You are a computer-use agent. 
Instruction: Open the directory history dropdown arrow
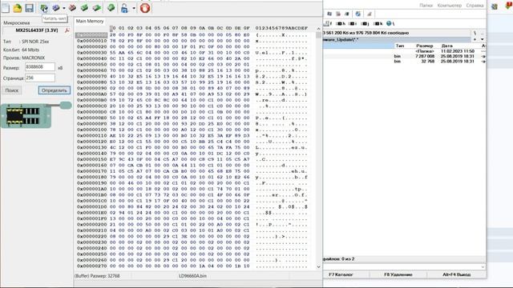click(x=483, y=39)
